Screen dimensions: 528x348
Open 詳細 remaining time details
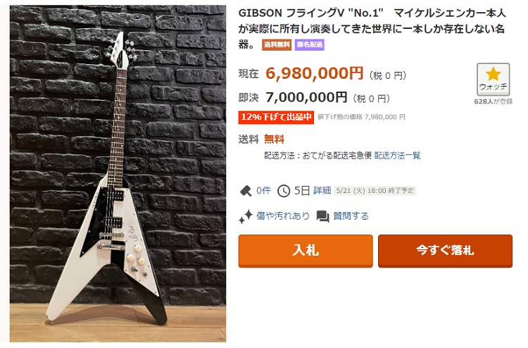coord(322,191)
